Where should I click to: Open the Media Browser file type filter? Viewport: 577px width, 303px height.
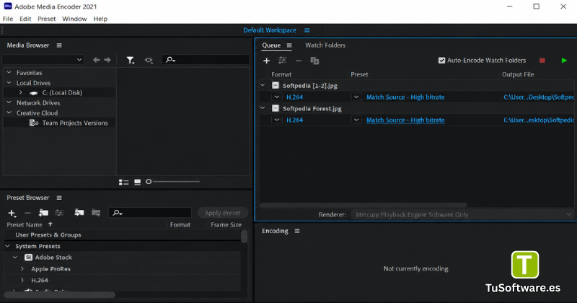coord(131,60)
